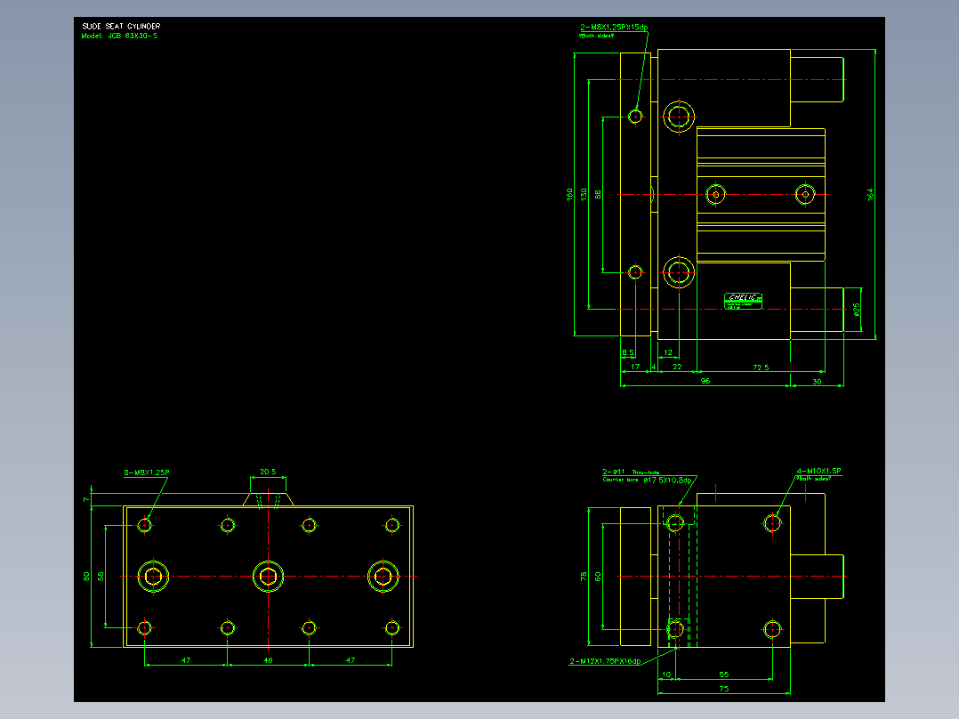Click the "4-M10X1.5P" thread callout
The width and height of the screenshot is (959, 719).
click(x=818, y=471)
